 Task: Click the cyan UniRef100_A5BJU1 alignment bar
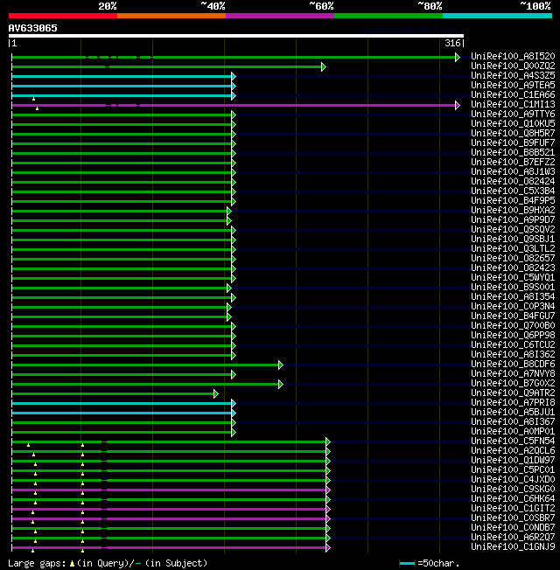[x=122, y=413]
